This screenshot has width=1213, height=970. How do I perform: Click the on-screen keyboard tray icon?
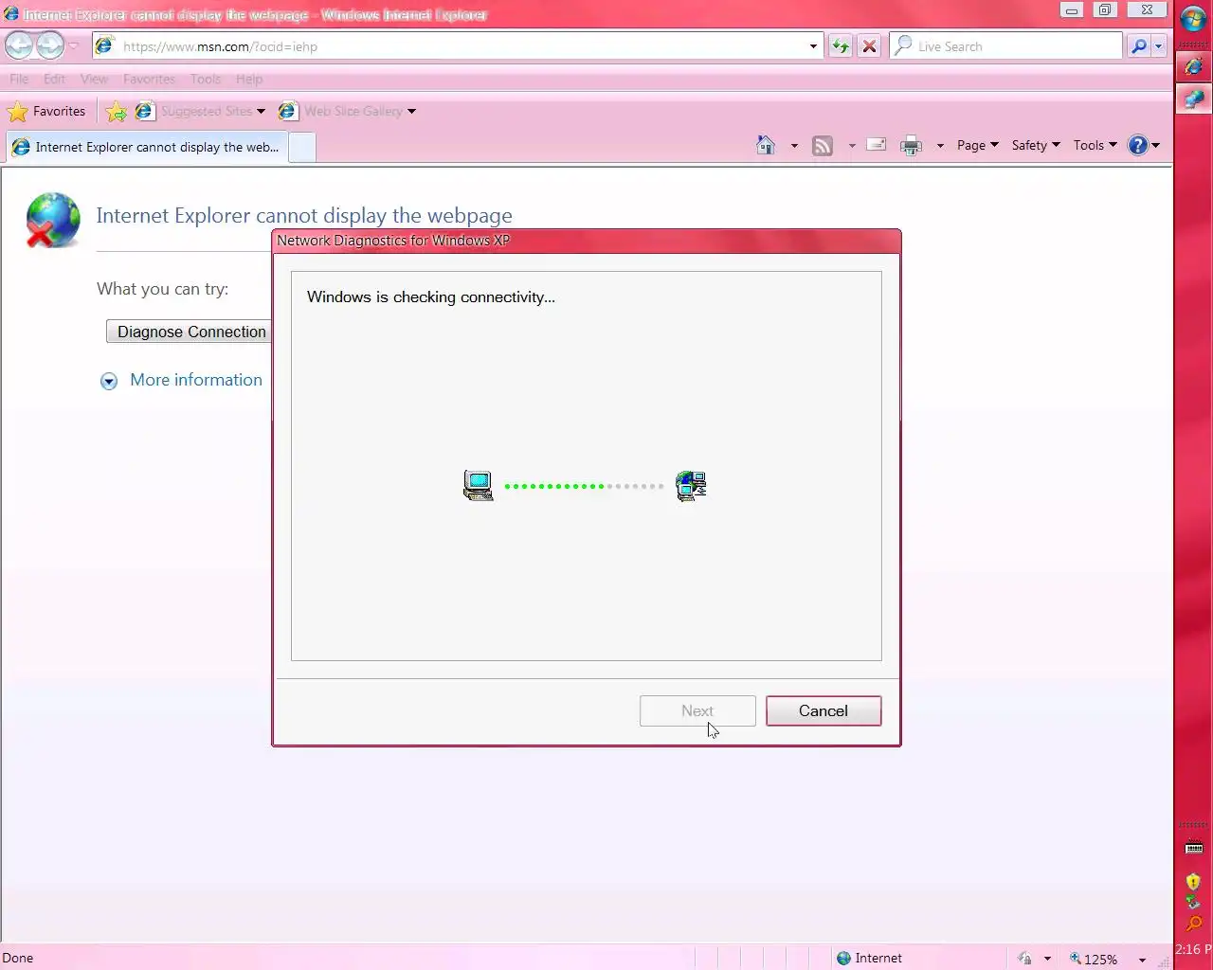pos(1194,847)
